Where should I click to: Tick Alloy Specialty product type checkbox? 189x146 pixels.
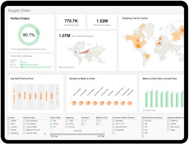pos(24,121)
